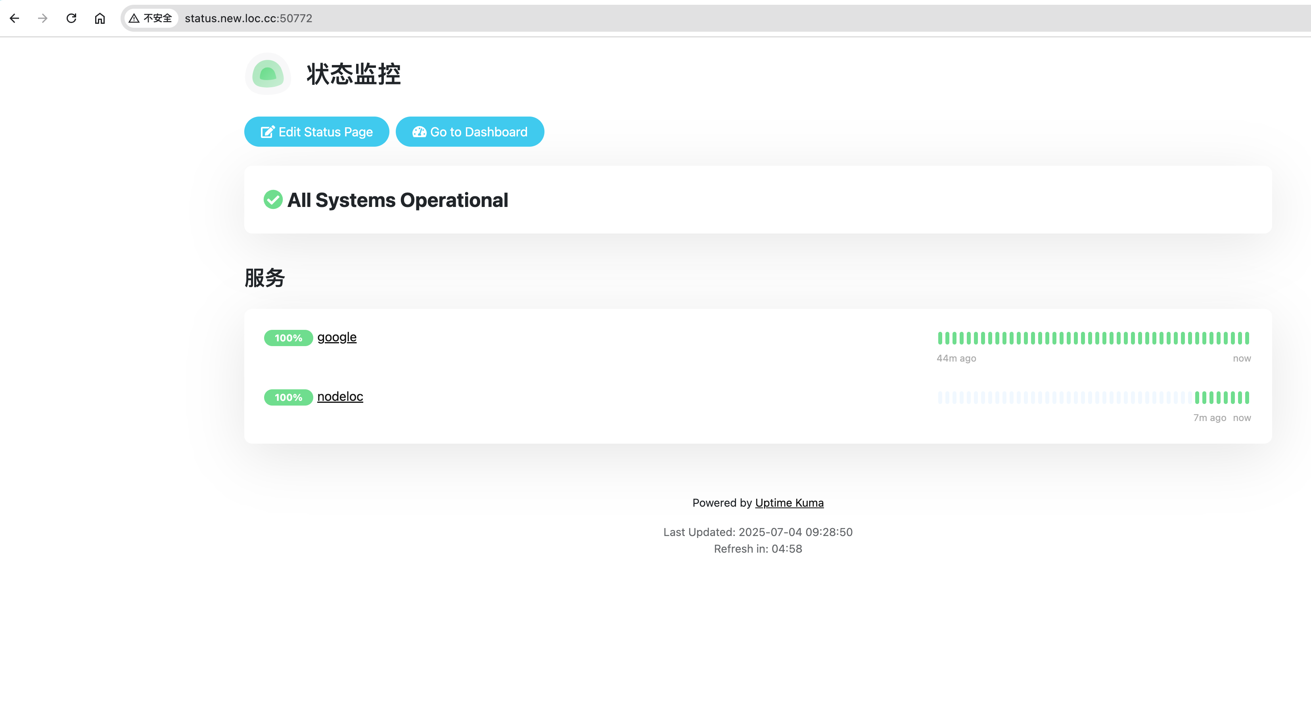Open the google monitor link
Viewport: 1311px width, 716px height.
click(337, 337)
